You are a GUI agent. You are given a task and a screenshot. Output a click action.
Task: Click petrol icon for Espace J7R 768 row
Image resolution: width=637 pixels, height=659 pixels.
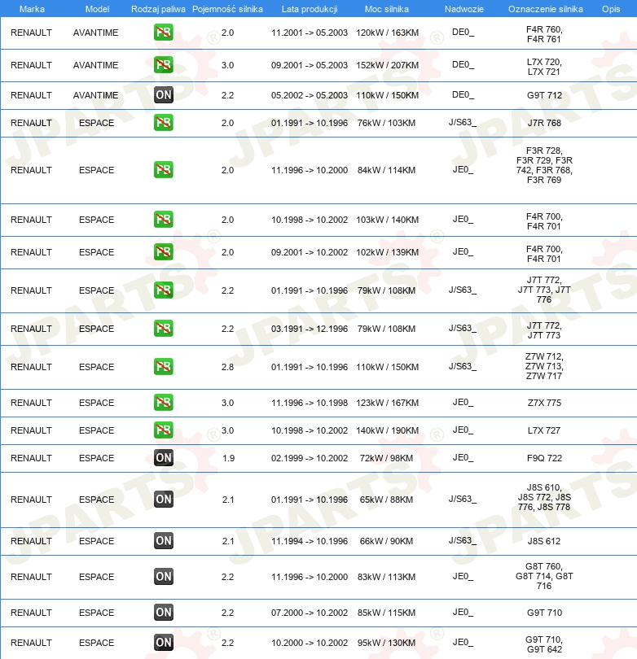163,123
